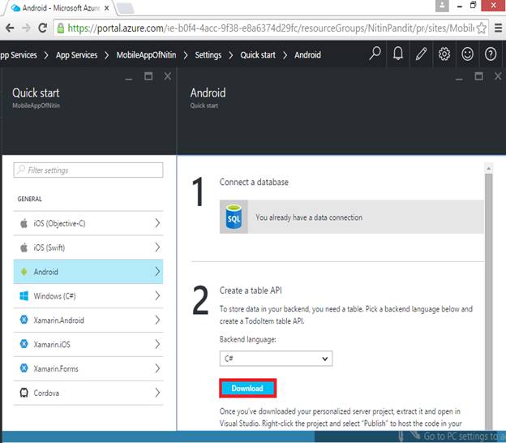Open Azure portal search magnifier
The height and width of the screenshot is (443, 506).
click(375, 54)
